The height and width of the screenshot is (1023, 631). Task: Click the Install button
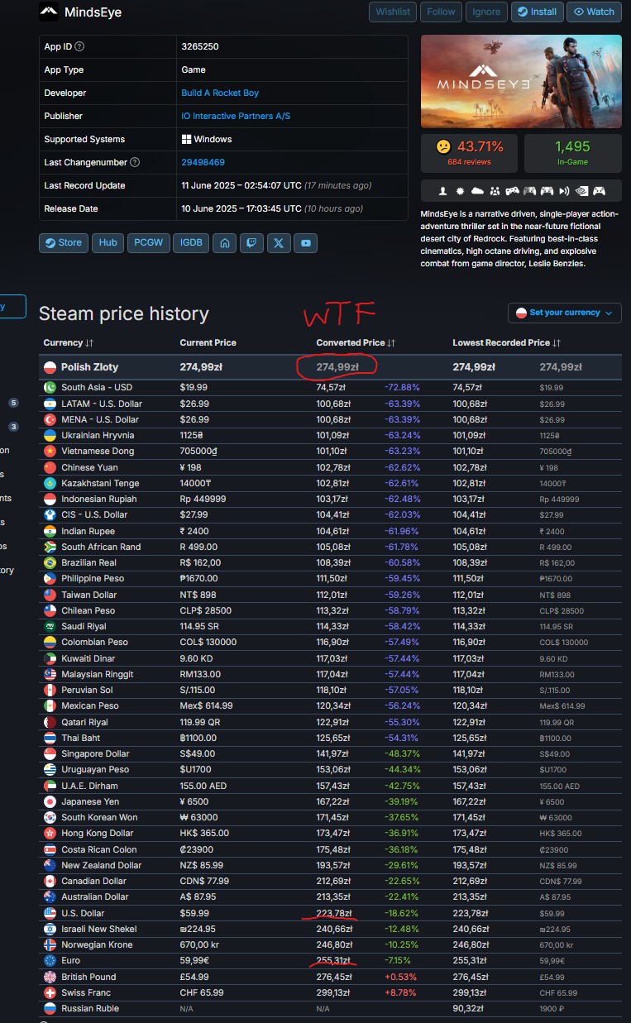pos(538,12)
